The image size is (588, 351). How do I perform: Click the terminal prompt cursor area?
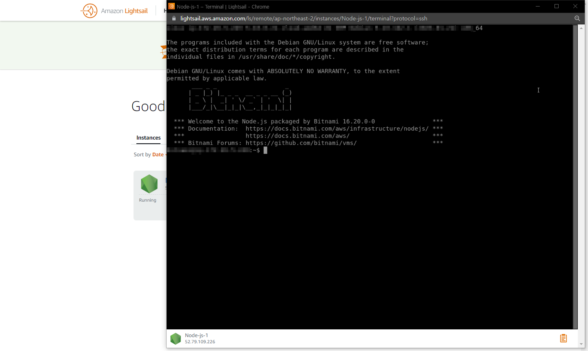pos(265,150)
